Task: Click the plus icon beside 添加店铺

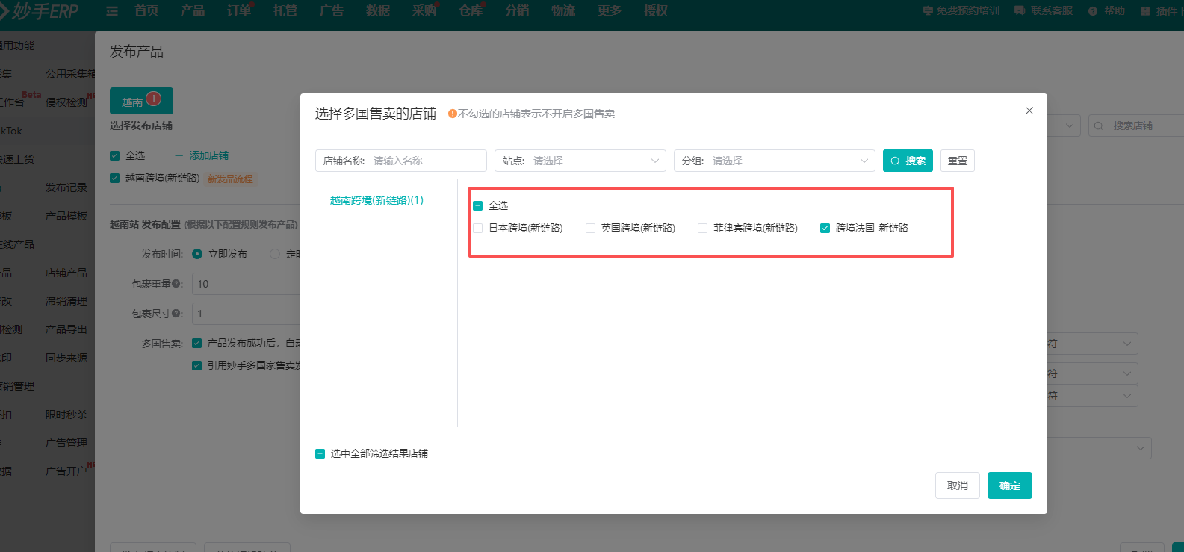Action: click(179, 155)
